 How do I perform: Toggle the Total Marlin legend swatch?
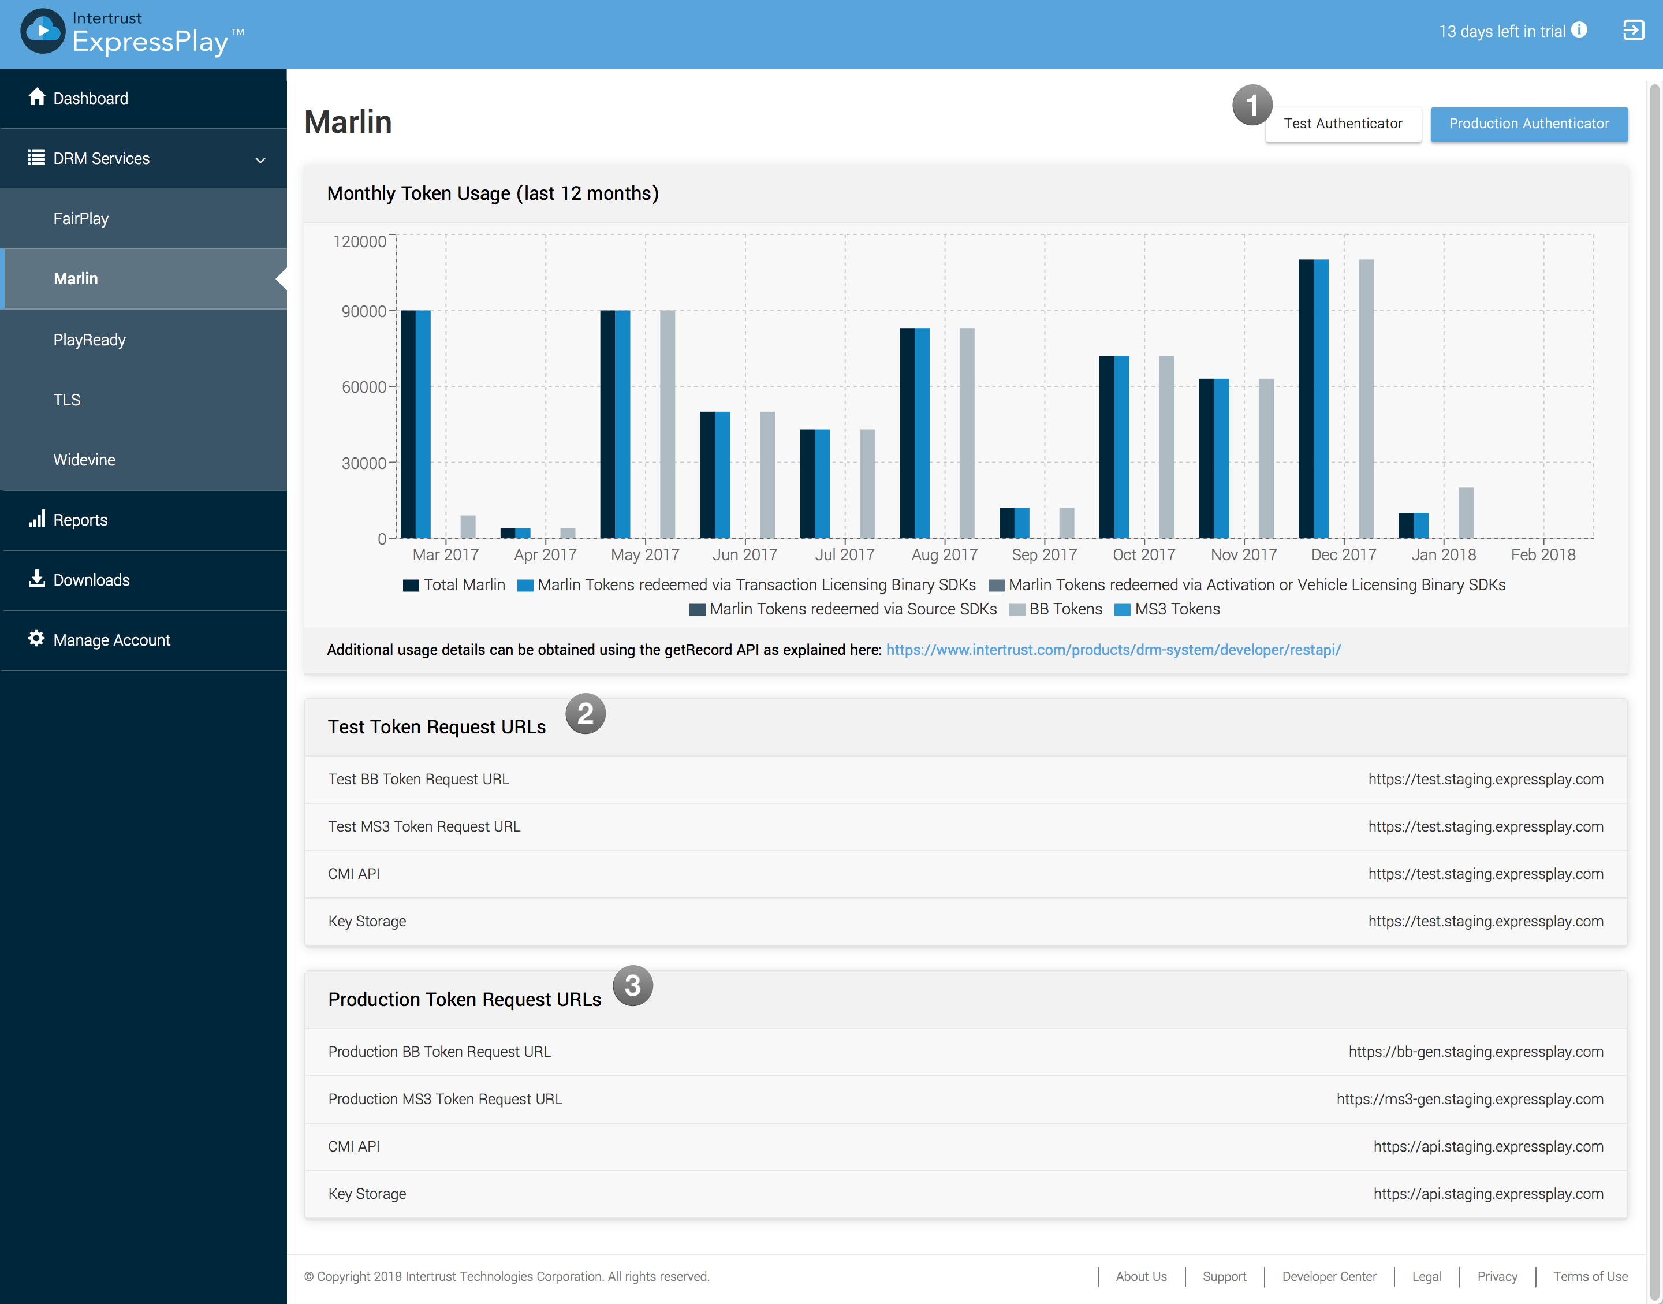pyautogui.click(x=411, y=586)
